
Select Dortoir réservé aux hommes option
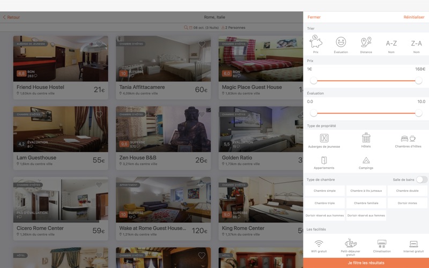[325, 215]
